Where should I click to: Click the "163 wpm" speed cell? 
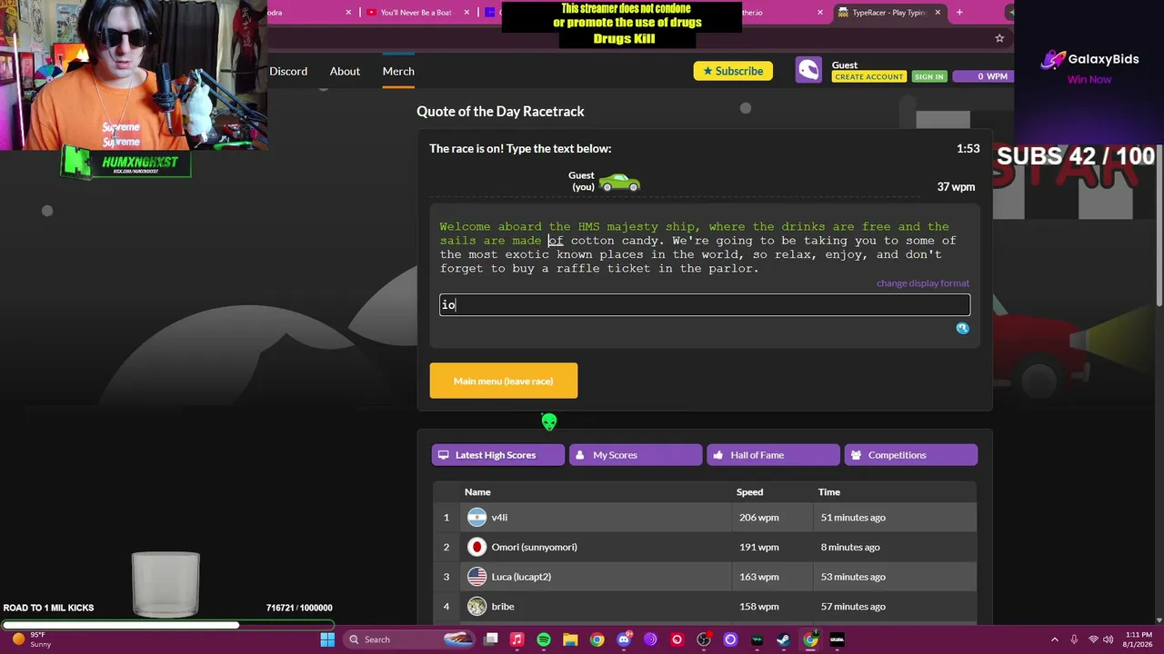tap(758, 577)
